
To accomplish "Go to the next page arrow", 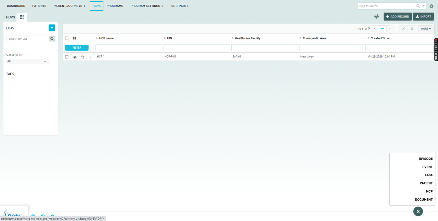I will click(x=390, y=29).
